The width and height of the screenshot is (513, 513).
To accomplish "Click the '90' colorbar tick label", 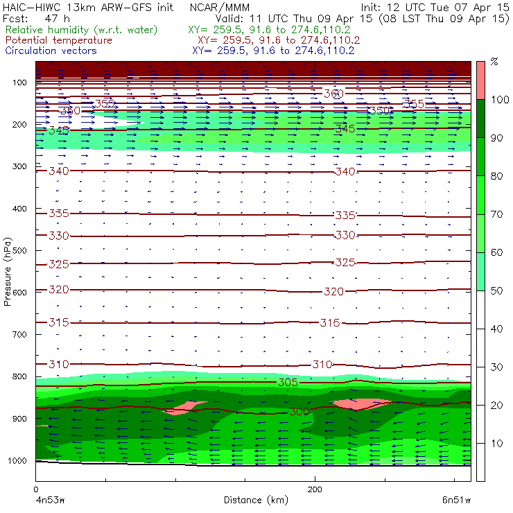I will [x=496, y=138].
